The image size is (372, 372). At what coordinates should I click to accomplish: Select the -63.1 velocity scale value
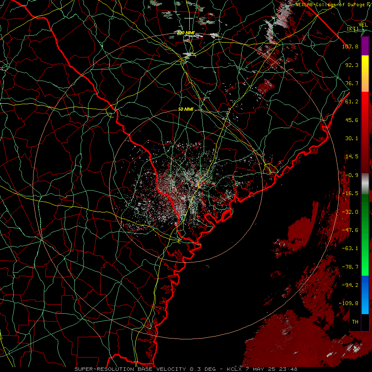tap(350, 248)
